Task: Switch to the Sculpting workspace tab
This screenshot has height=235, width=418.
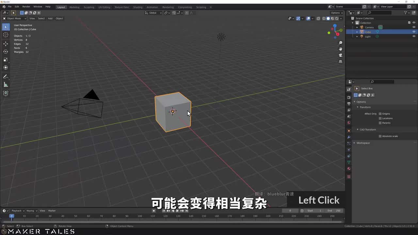Action: 89,7
